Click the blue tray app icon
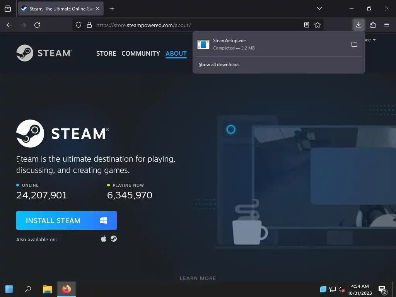The image size is (396, 297). 323,289
